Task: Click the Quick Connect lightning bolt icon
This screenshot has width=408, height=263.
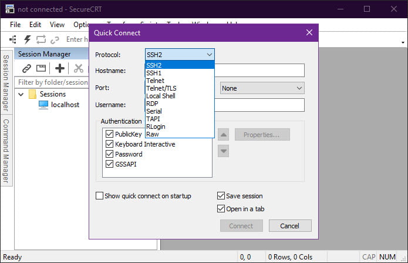Action: [28, 39]
